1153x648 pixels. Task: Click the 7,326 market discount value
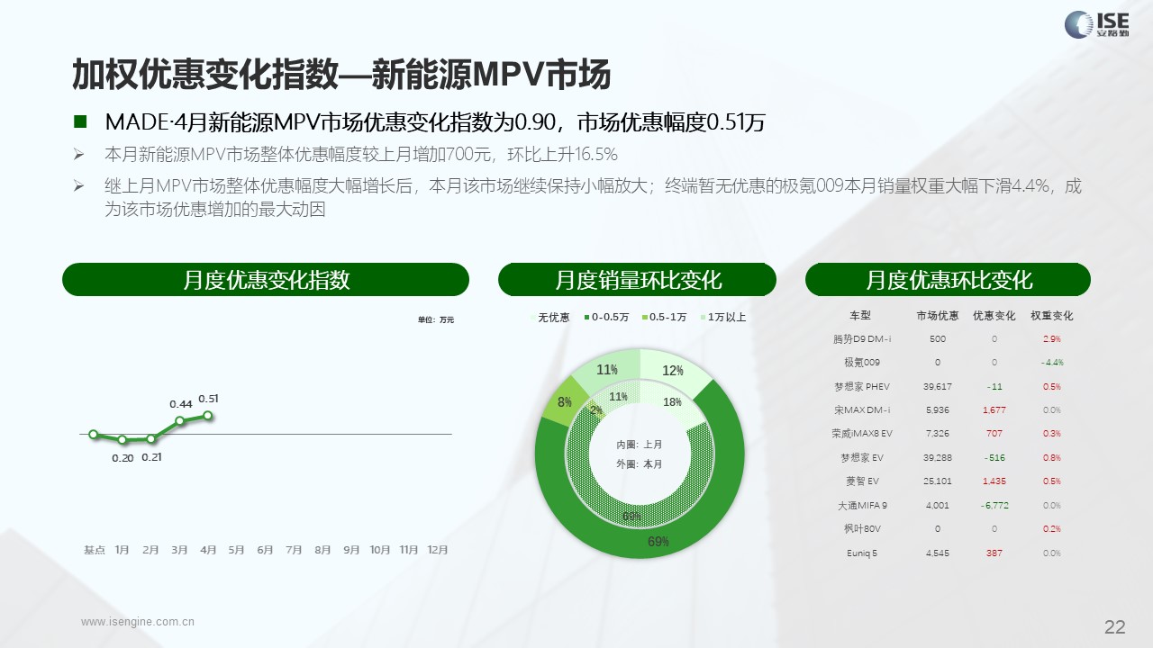pyautogui.click(x=938, y=434)
